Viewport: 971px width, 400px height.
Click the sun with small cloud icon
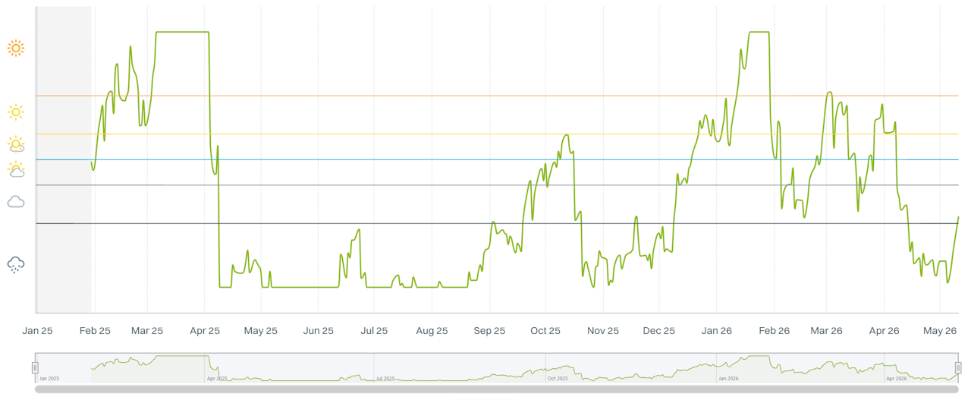[x=16, y=144]
